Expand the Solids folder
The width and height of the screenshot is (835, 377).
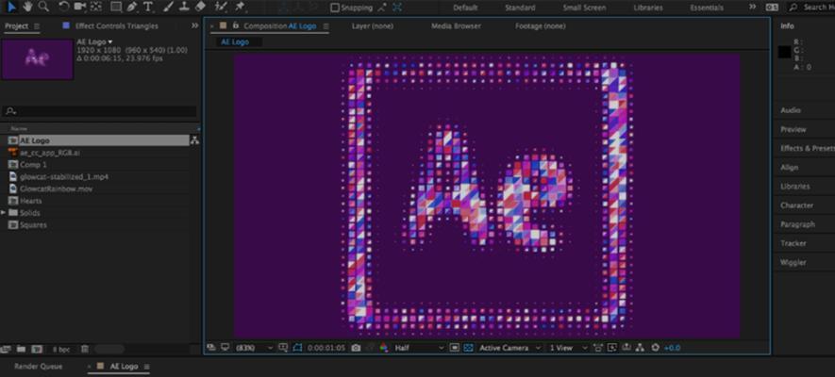click(4, 213)
